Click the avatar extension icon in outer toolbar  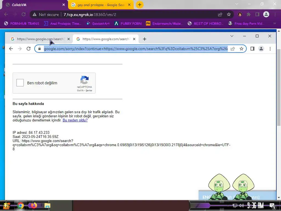click(x=240, y=15)
